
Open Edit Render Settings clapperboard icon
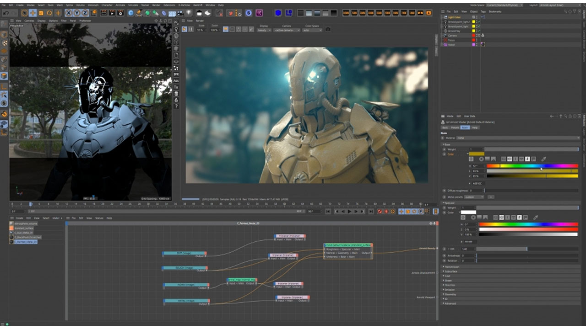tap(121, 13)
